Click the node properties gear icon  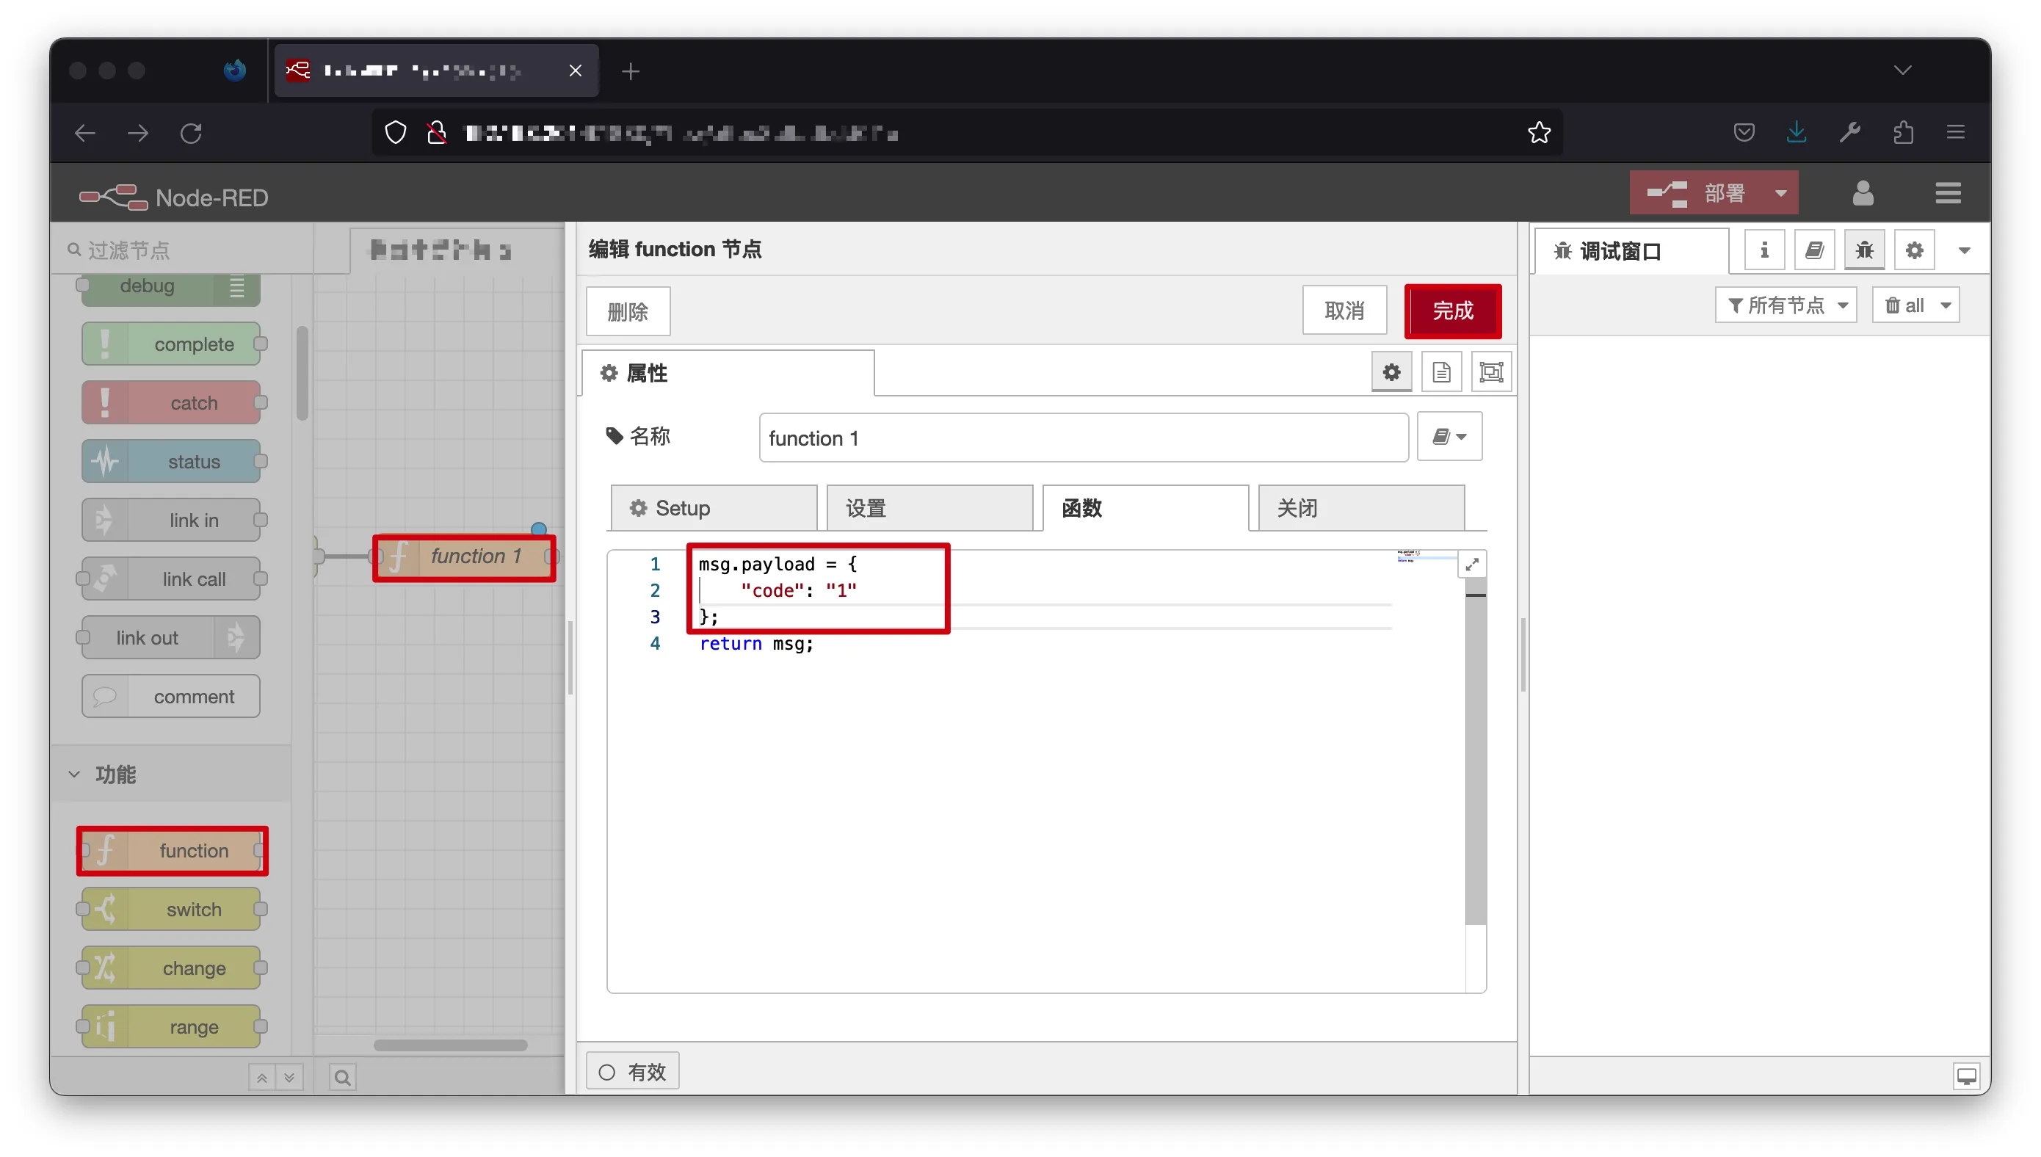(1391, 373)
